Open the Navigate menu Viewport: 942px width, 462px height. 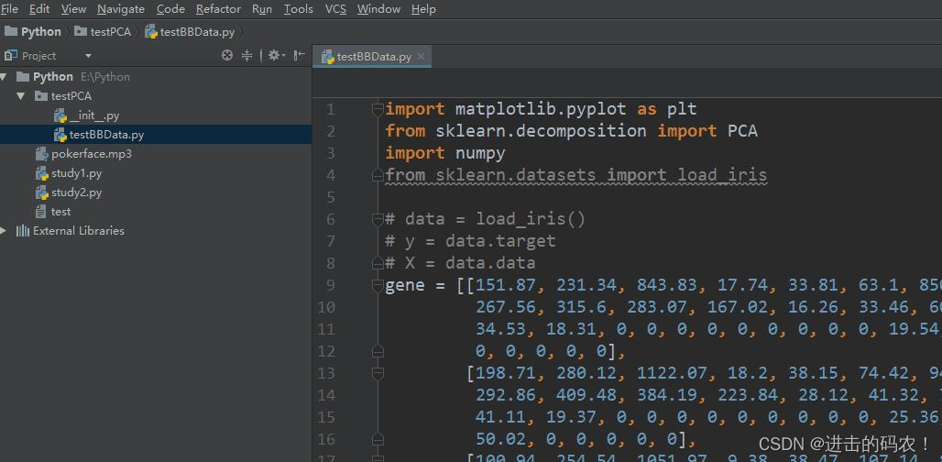coord(121,9)
